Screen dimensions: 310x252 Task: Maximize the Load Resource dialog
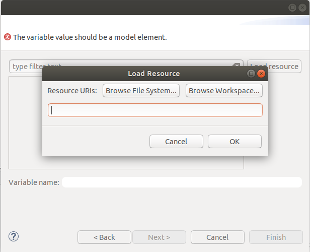coord(251,74)
